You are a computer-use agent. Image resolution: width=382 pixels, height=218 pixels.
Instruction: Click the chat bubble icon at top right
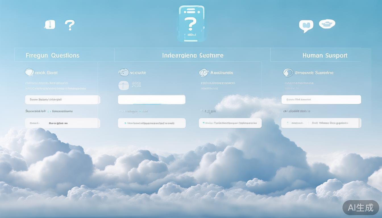coord(306,26)
